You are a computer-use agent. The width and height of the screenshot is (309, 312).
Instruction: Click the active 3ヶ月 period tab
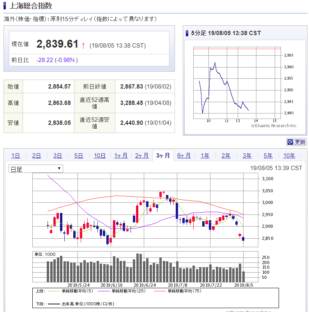click(163, 155)
